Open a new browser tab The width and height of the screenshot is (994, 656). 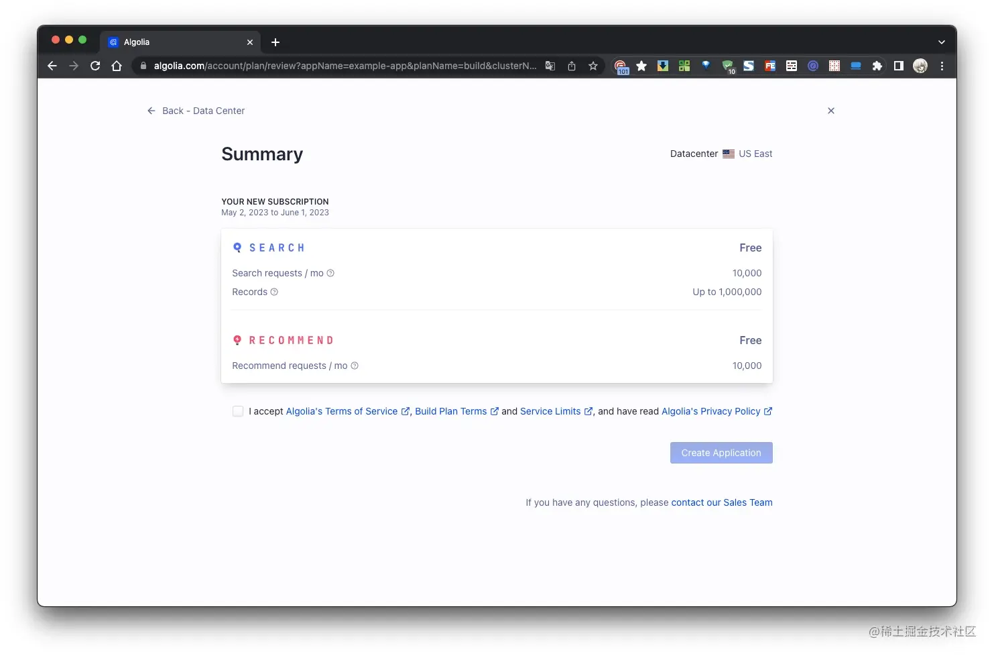tap(275, 42)
